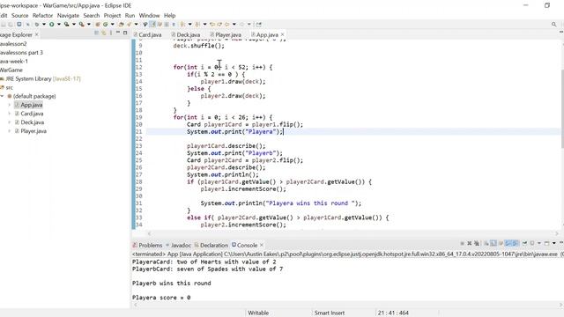This screenshot has height=317, width=564.
Task: Click the Open Type icon
Action: coord(122,25)
